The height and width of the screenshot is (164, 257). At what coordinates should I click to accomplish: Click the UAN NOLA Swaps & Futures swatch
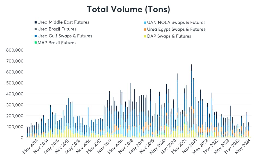click(x=145, y=23)
